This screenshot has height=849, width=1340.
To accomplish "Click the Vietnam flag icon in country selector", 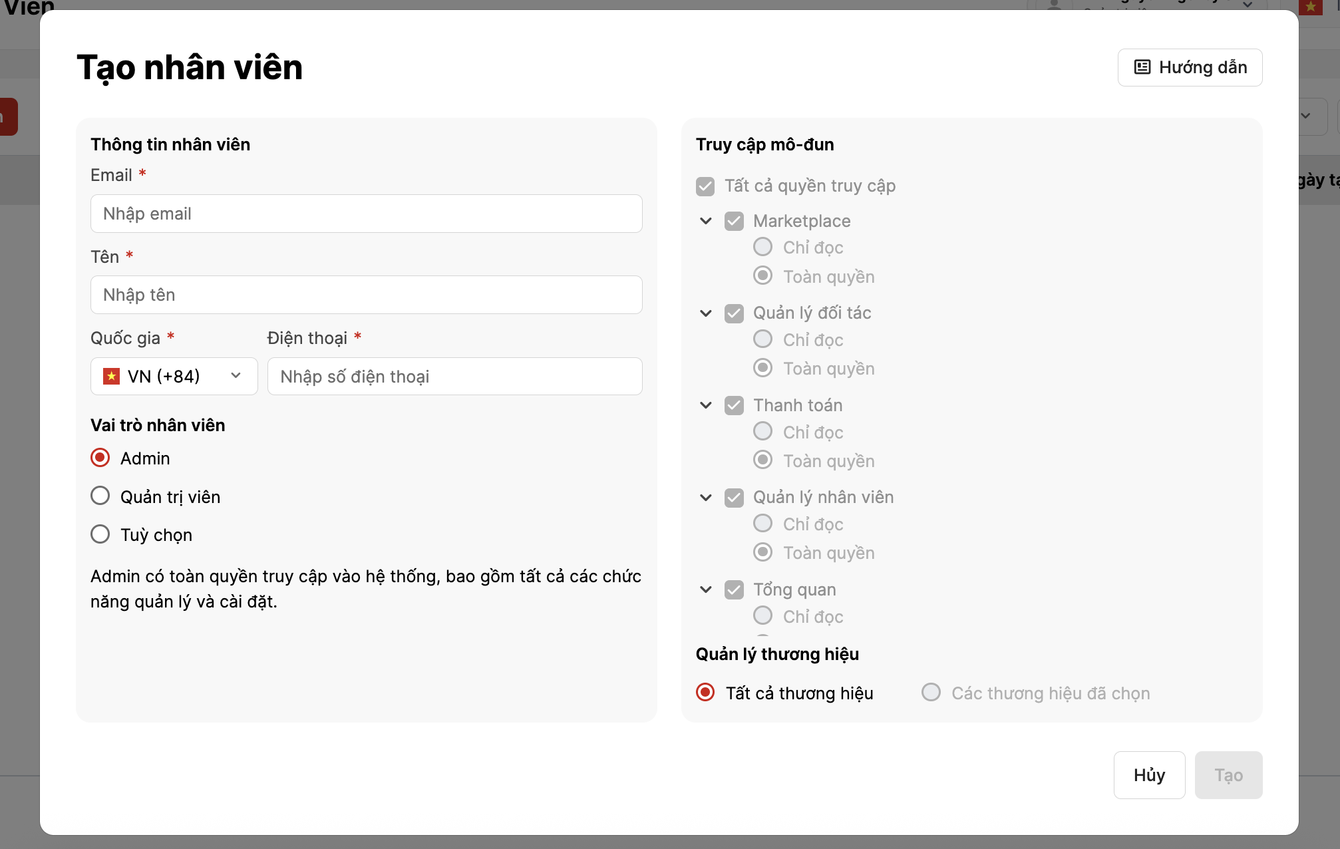I will point(111,376).
